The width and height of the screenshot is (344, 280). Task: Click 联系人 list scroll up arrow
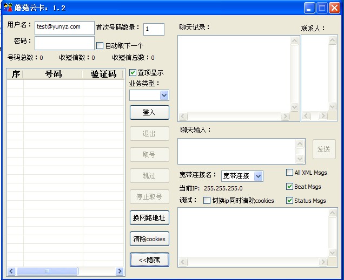[x=333, y=40]
